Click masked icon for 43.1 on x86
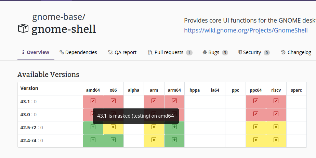This screenshot has height=158, width=316. (113, 101)
